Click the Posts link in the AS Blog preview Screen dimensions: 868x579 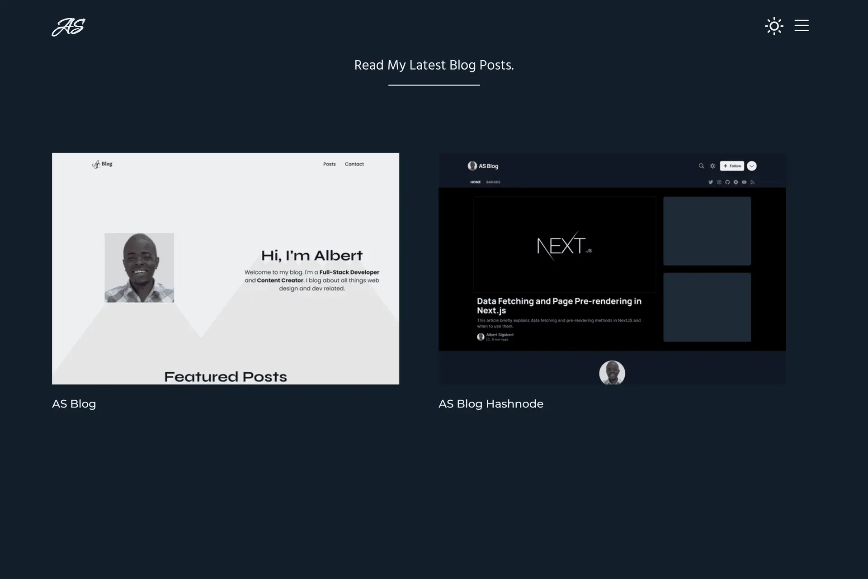[329, 164]
